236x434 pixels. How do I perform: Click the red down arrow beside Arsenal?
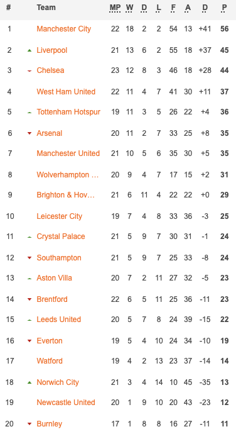pos(29,133)
